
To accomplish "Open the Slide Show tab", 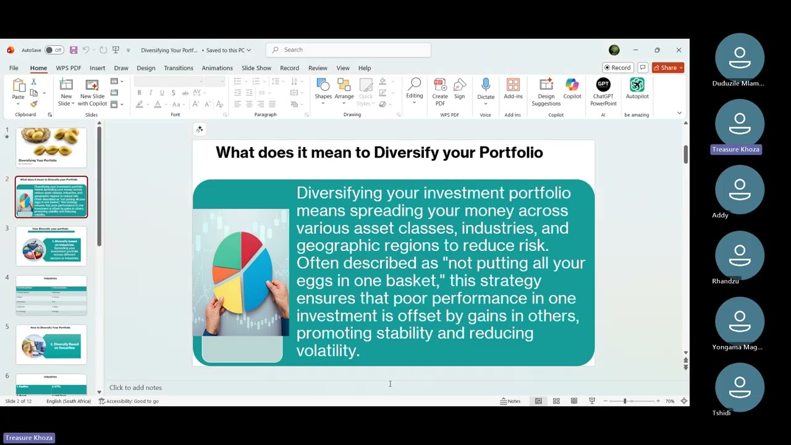I will coord(256,68).
